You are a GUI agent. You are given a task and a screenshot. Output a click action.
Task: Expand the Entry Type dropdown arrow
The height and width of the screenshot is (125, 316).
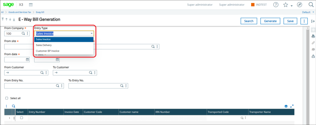92,33
